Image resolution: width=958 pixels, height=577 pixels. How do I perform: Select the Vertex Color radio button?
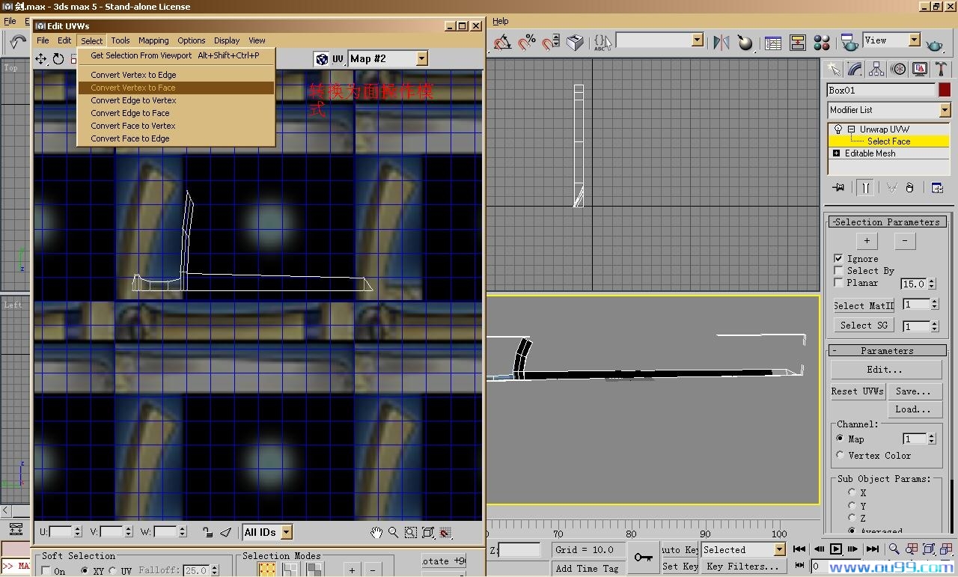point(840,455)
